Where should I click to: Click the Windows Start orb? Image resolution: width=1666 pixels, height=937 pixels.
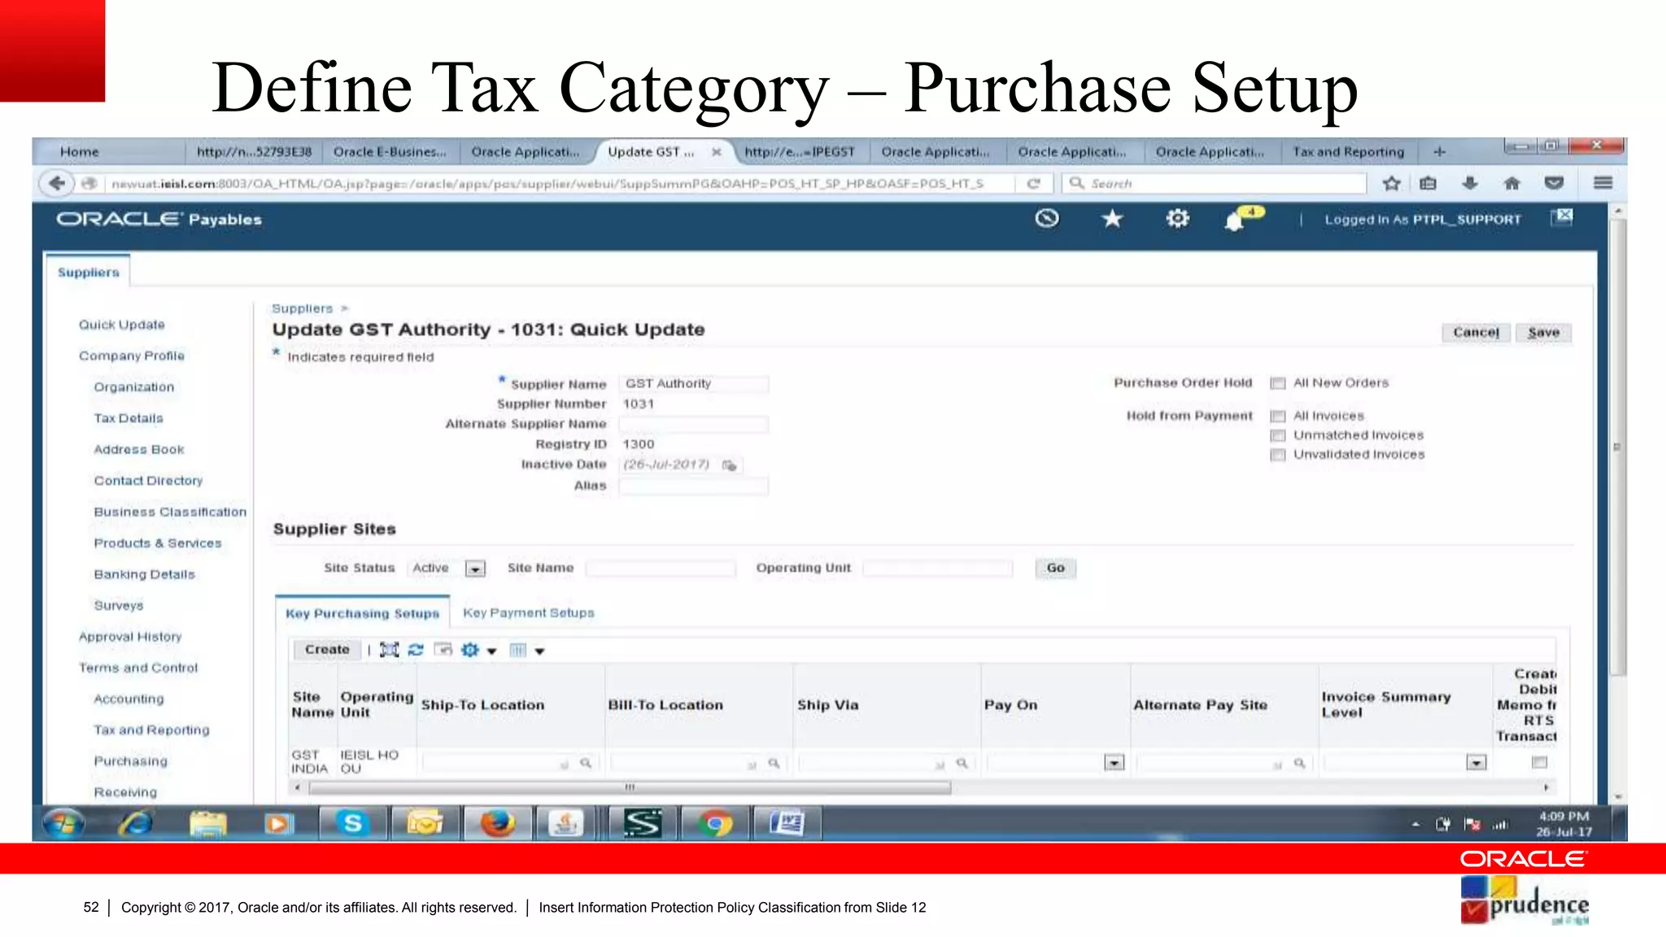(x=63, y=824)
